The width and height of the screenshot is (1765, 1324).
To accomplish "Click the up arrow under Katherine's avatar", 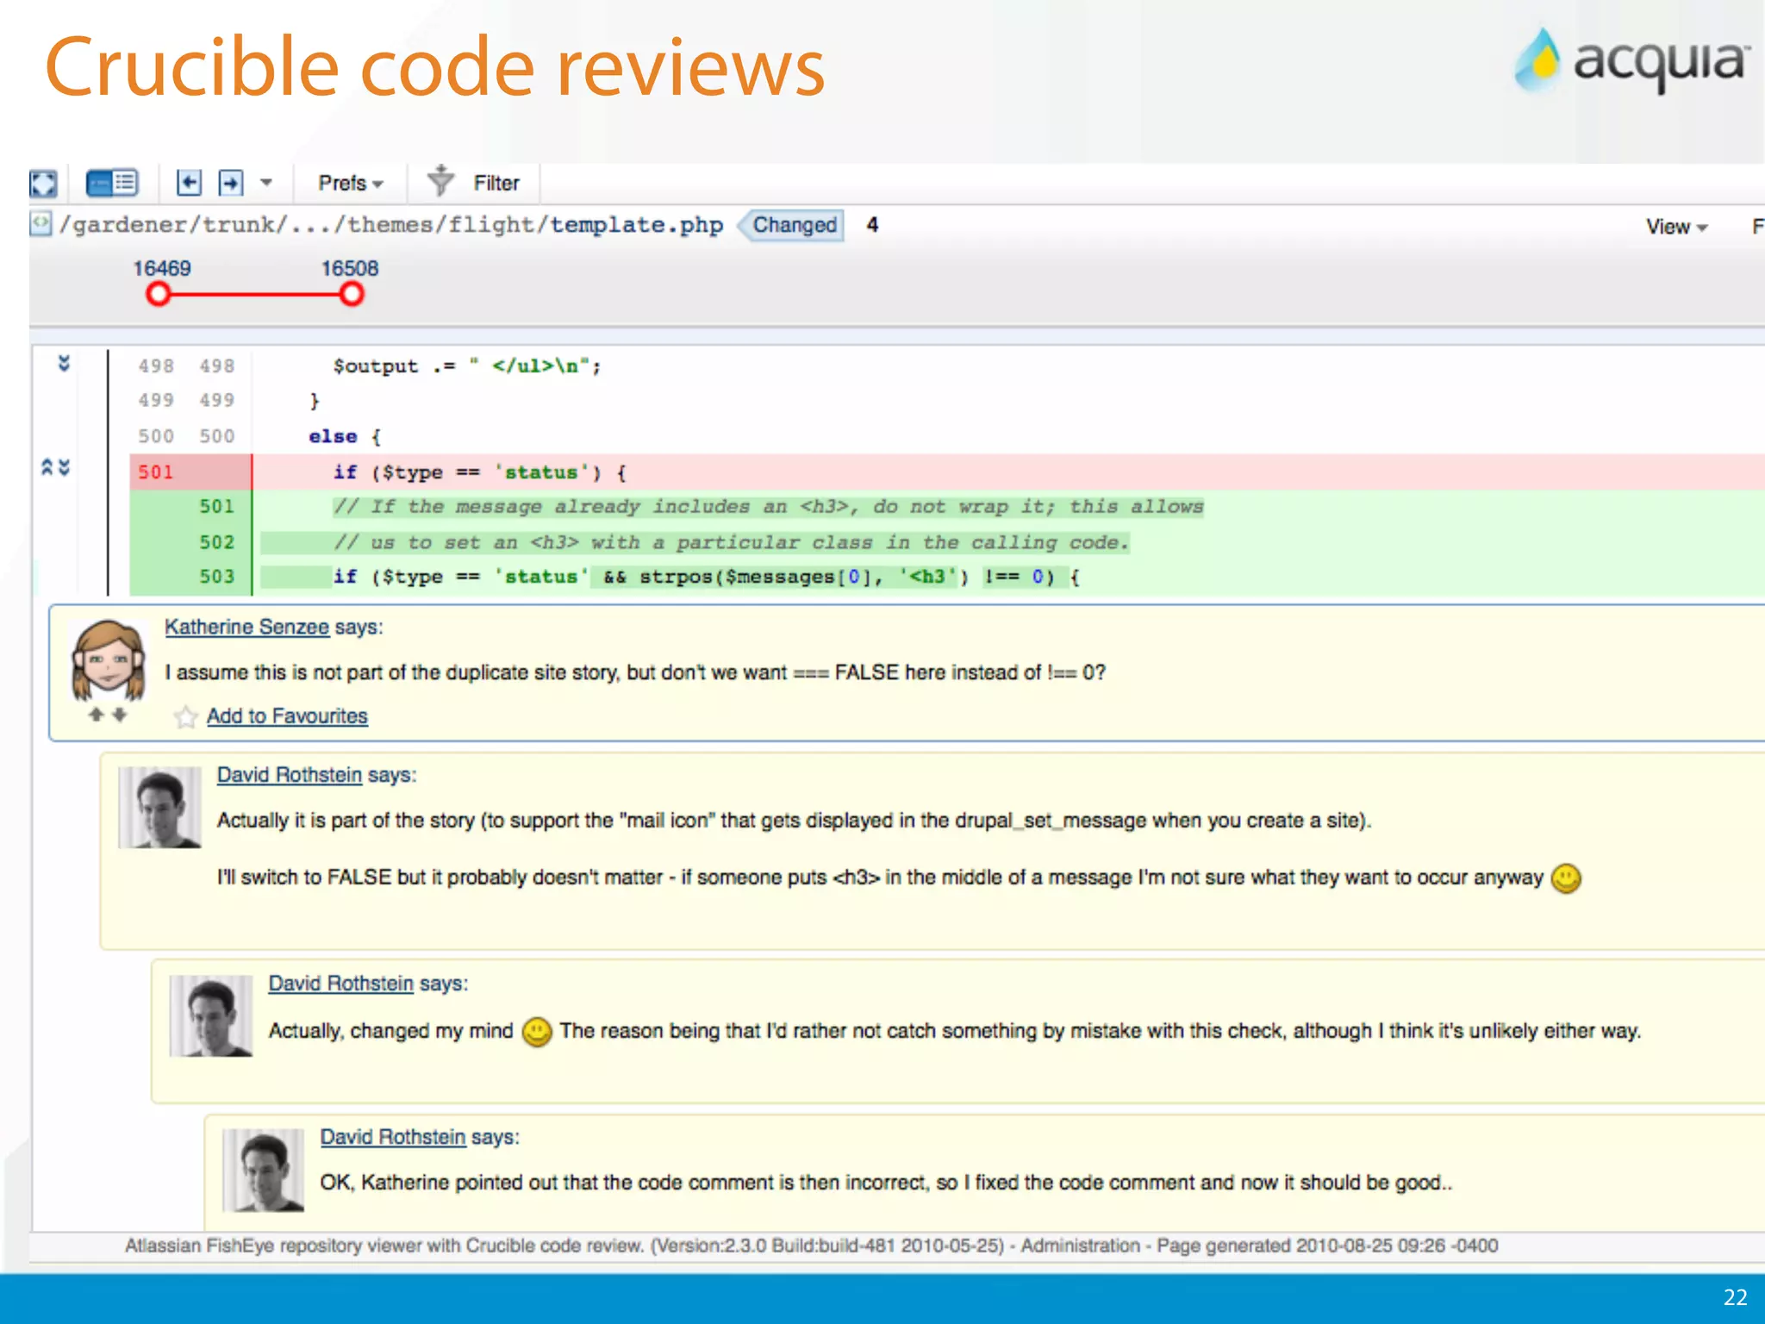I will pos(97,715).
